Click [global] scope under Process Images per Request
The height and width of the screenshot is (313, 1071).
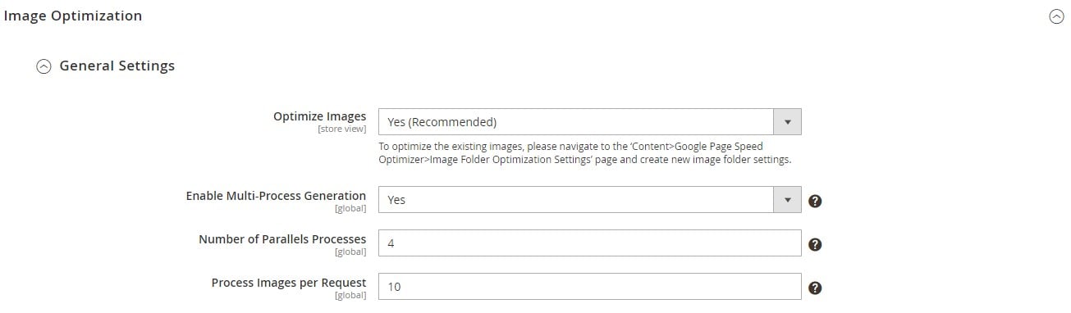350,296
